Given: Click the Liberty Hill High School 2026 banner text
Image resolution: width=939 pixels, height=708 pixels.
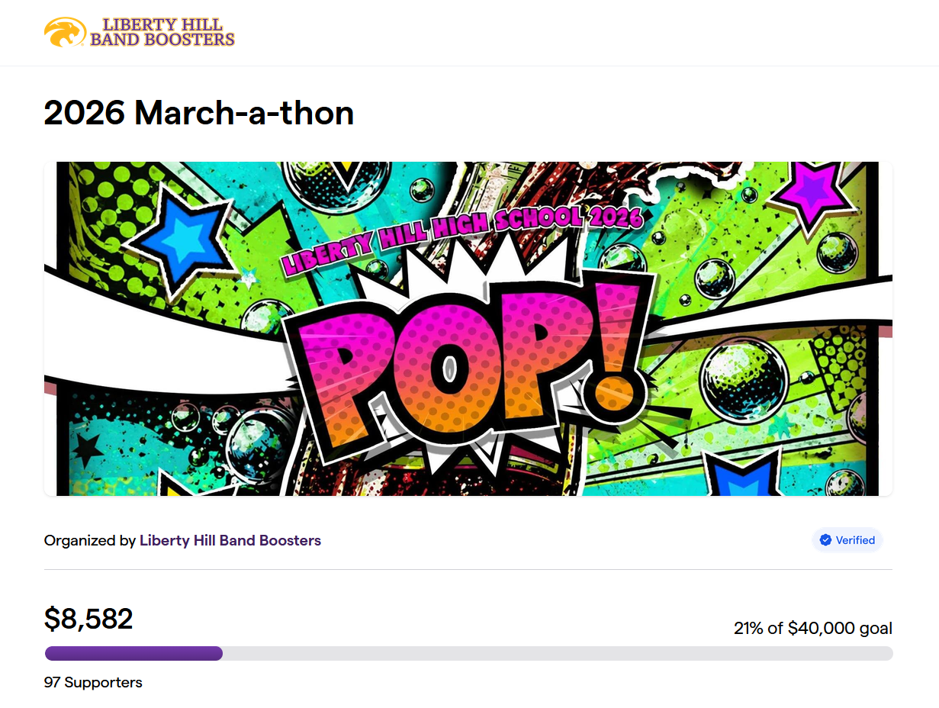Looking at the screenshot, I should point(462,237).
